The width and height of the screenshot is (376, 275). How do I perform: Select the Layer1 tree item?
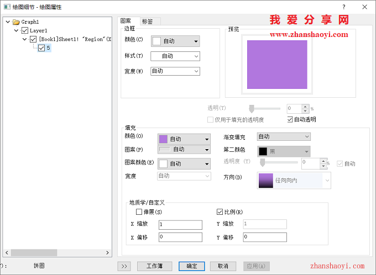38,31
